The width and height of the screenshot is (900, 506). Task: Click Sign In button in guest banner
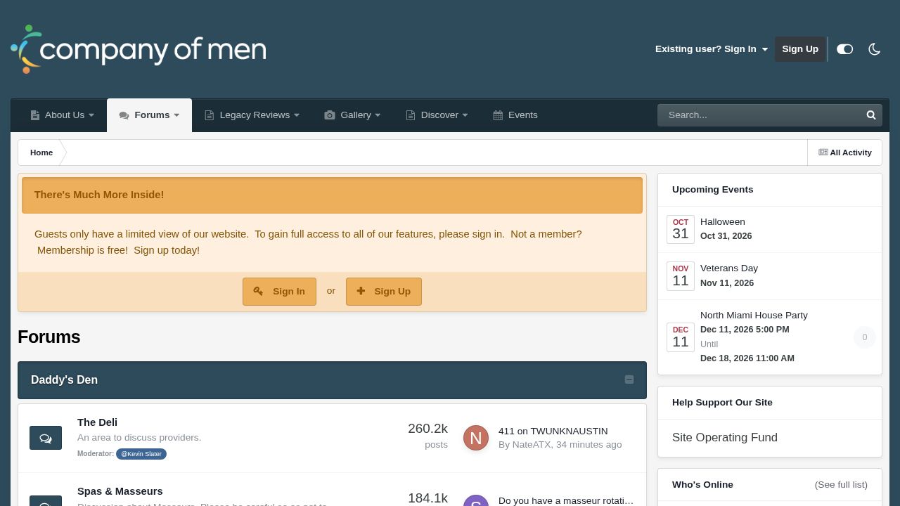click(x=279, y=292)
